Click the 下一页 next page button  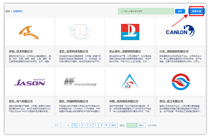(104, 125)
